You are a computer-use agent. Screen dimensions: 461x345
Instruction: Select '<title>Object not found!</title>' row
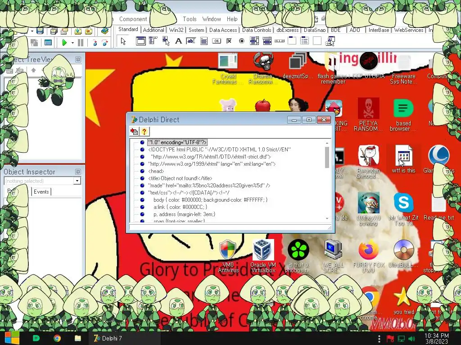(x=180, y=178)
